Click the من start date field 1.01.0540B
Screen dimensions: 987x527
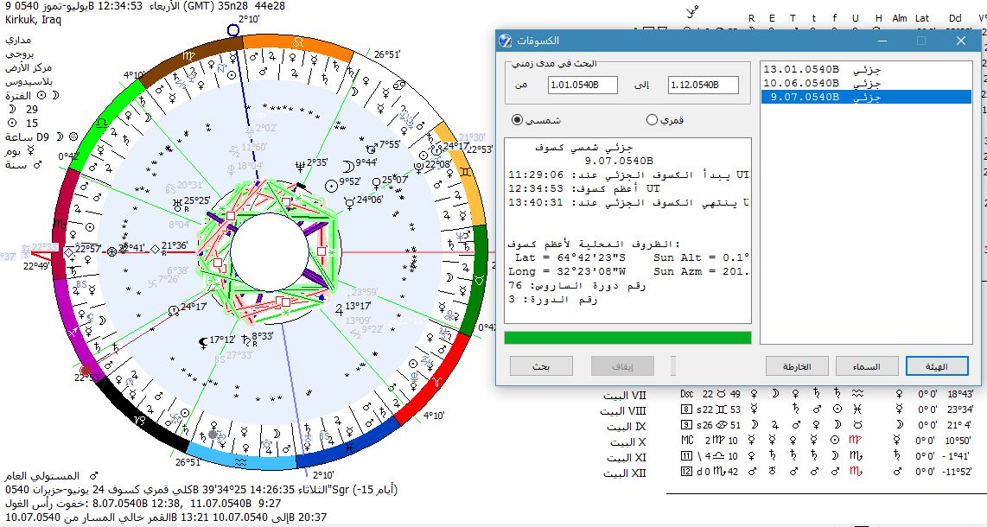pos(583,85)
